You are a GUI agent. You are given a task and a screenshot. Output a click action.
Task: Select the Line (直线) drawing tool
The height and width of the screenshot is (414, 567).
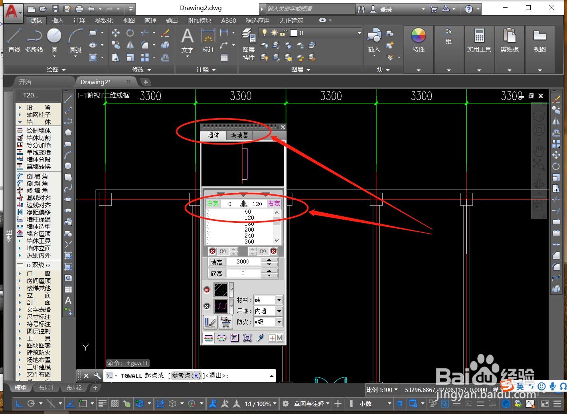pos(14,41)
